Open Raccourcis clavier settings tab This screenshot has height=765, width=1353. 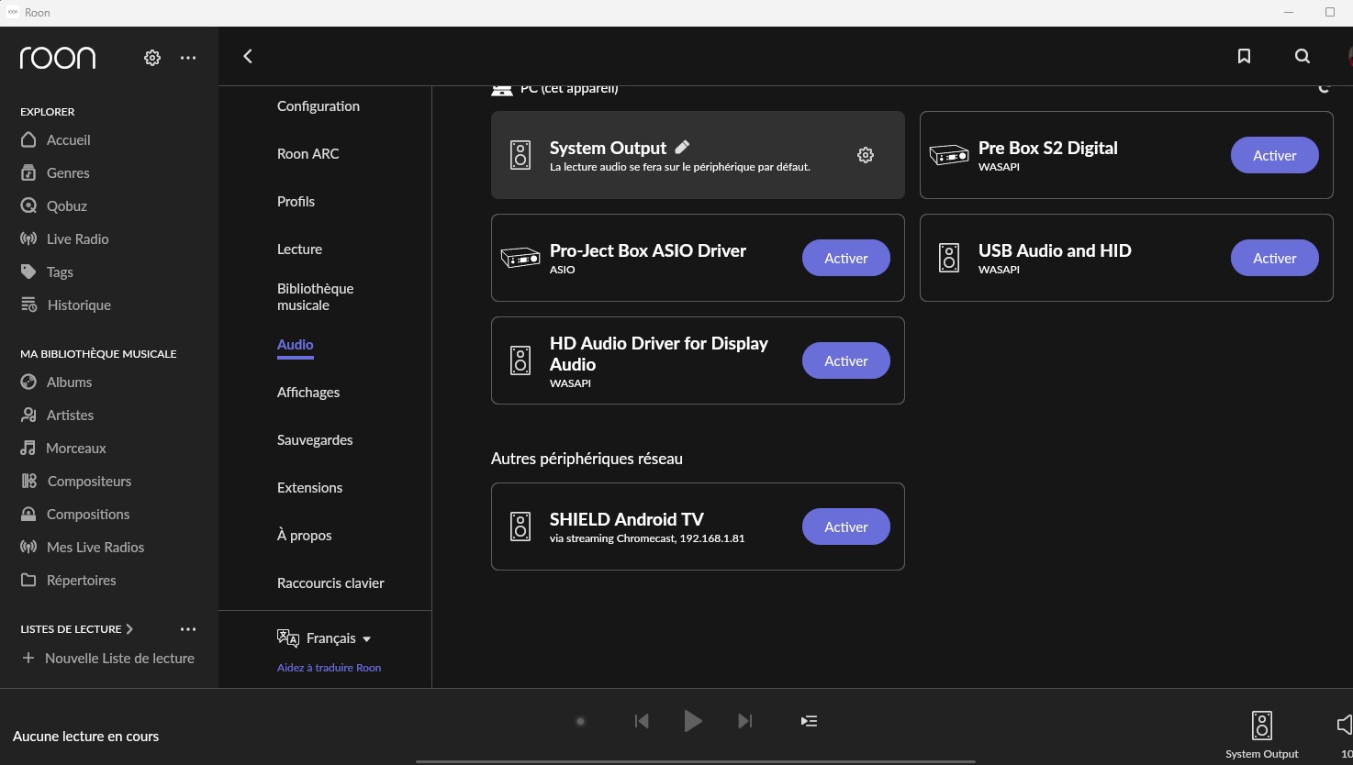(x=330, y=583)
